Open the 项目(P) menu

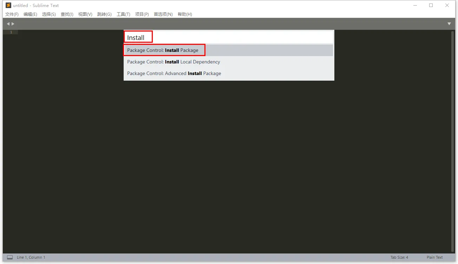(142, 14)
